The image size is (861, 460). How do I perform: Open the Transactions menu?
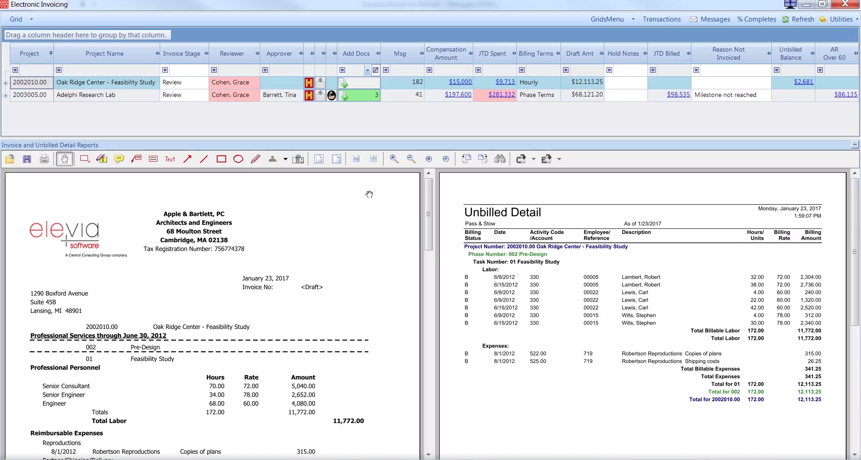click(x=662, y=19)
